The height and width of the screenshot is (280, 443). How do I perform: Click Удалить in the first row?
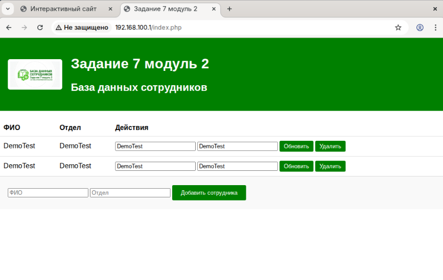pyautogui.click(x=330, y=146)
